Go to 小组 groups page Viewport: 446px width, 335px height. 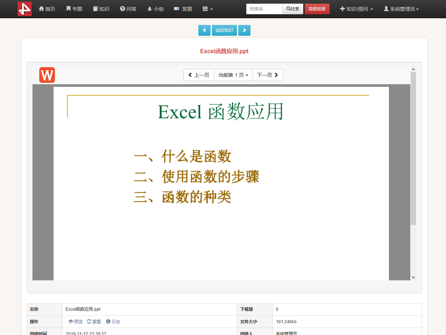click(x=156, y=9)
